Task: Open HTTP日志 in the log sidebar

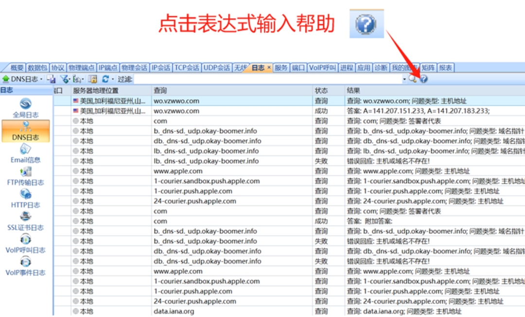Action: click(x=25, y=198)
